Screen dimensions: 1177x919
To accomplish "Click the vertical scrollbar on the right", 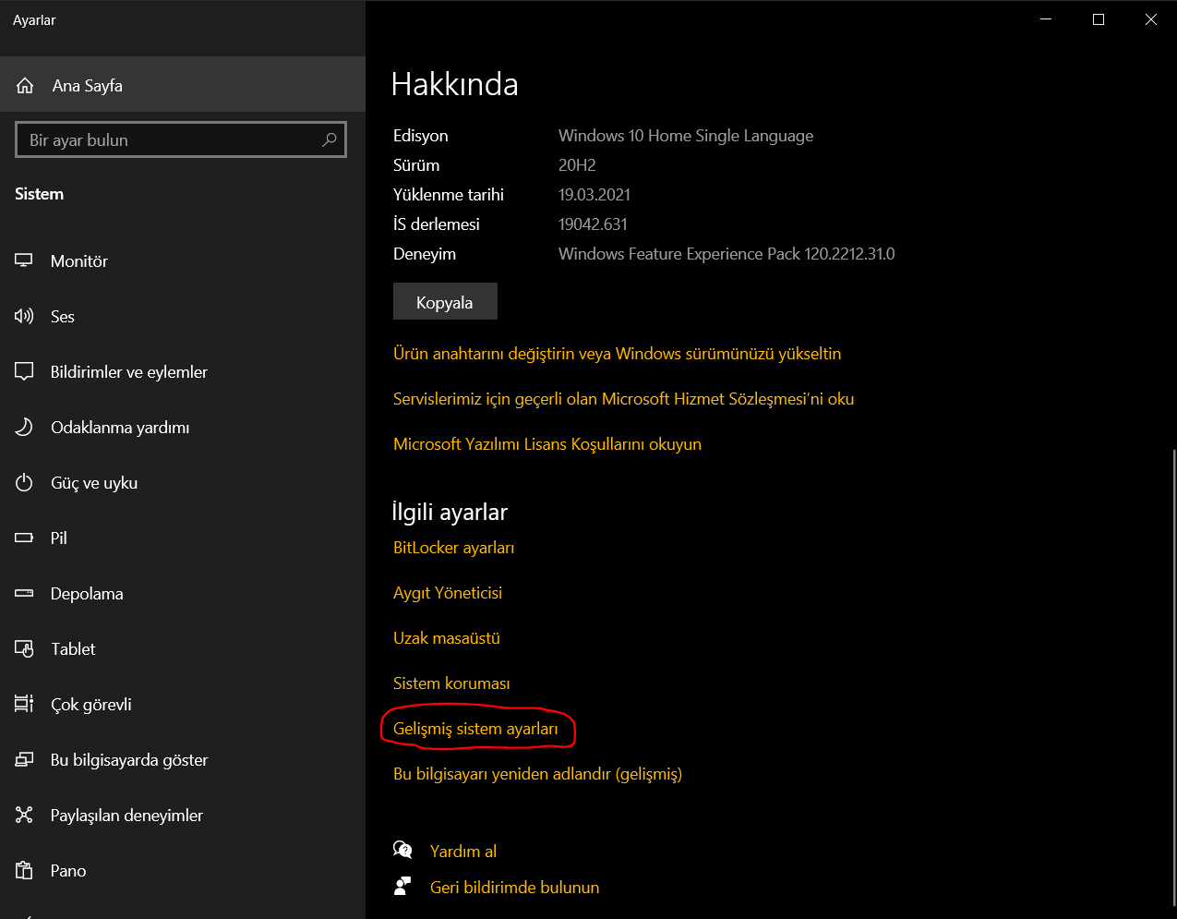I will click(1173, 674).
